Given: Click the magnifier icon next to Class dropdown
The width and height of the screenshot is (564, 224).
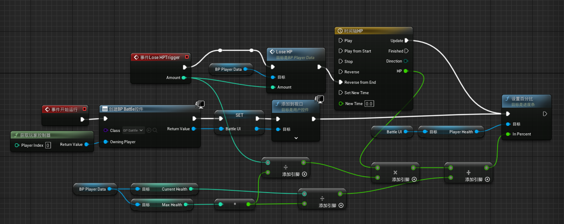Looking at the screenshot, I should [x=155, y=130].
